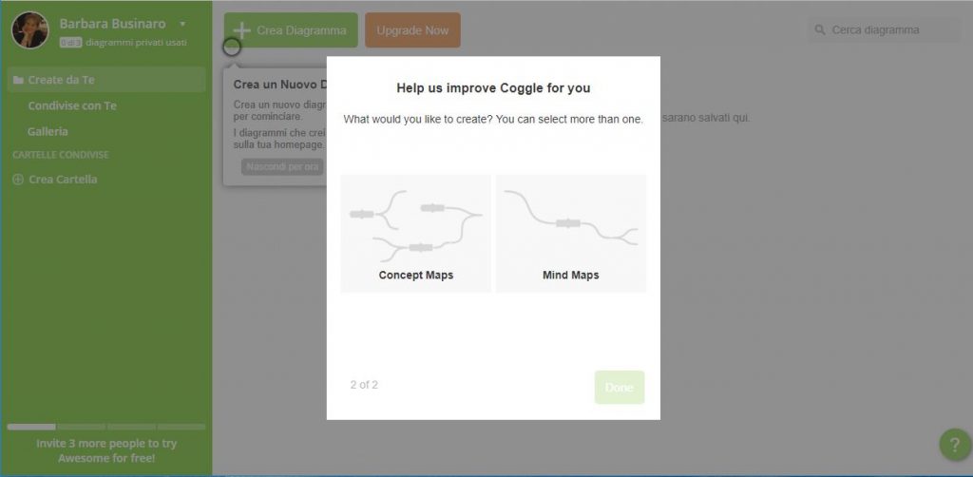Focus the Cerca diagramma search field
The width and height of the screenshot is (973, 477).
click(884, 29)
